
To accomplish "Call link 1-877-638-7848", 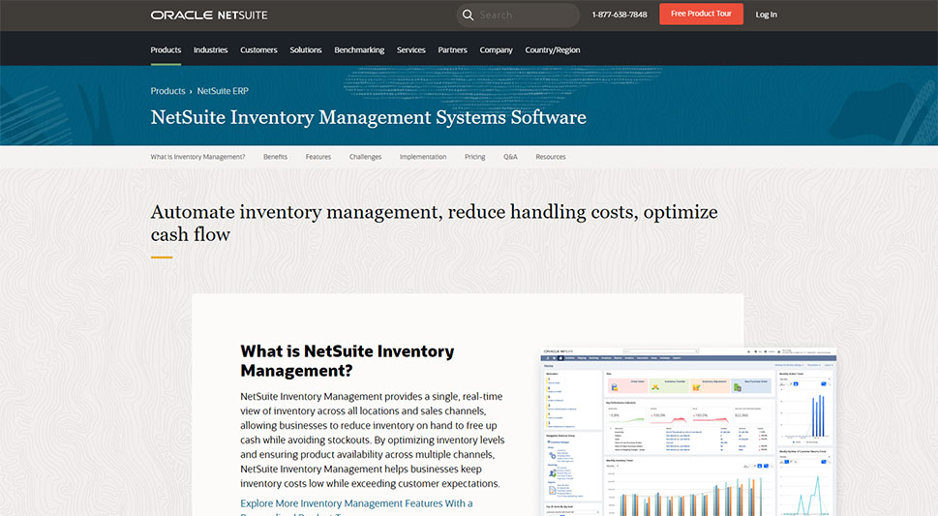I will (x=620, y=15).
